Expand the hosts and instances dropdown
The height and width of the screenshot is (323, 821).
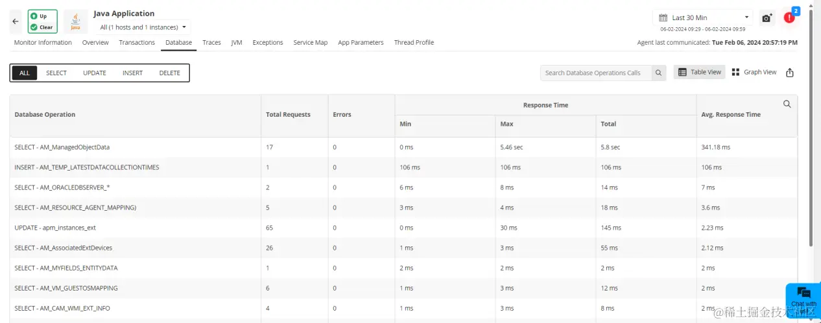click(143, 27)
